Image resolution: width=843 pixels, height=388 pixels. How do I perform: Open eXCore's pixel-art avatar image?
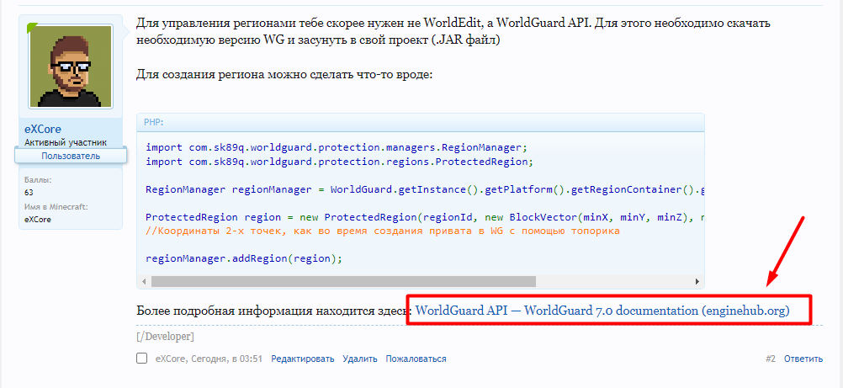click(x=71, y=66)
